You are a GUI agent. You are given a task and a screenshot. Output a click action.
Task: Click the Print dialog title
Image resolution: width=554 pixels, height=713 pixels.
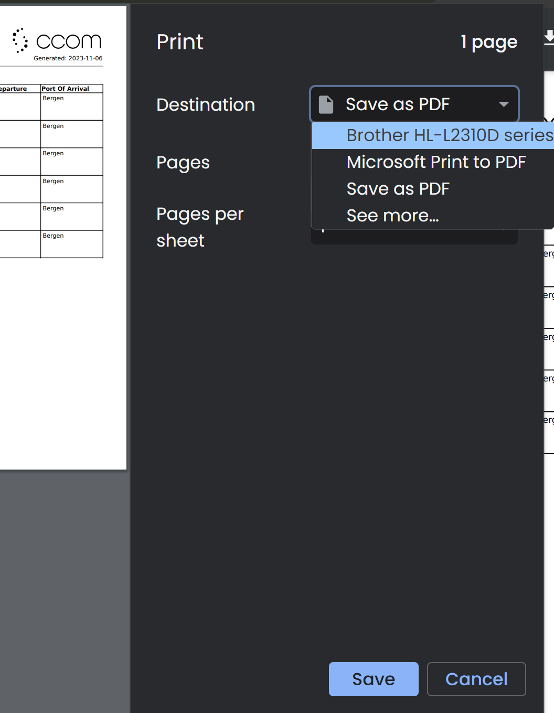[180, 42]
